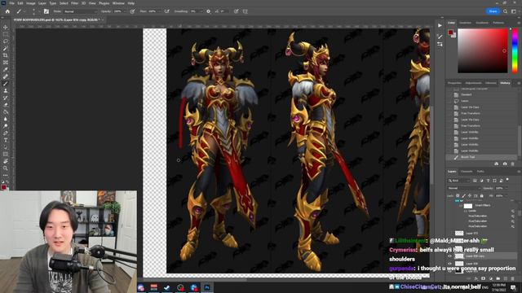This screenshot has height=293, width=522.
Task: Delete the current history state
Action: (513, 164)
